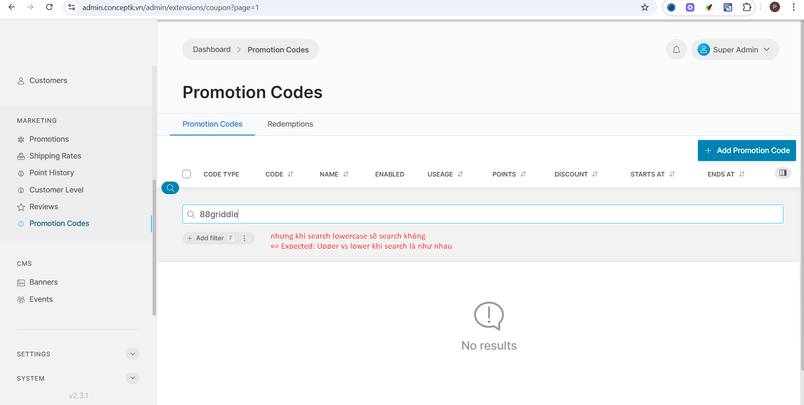This screenshot has height=405, width=804.
Task: Expand the Settings sidebar section
Action: 133,354
